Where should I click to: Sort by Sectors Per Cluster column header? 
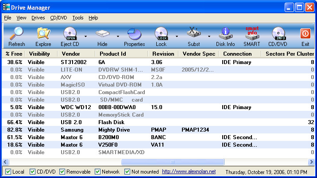(x=288, y=54)
